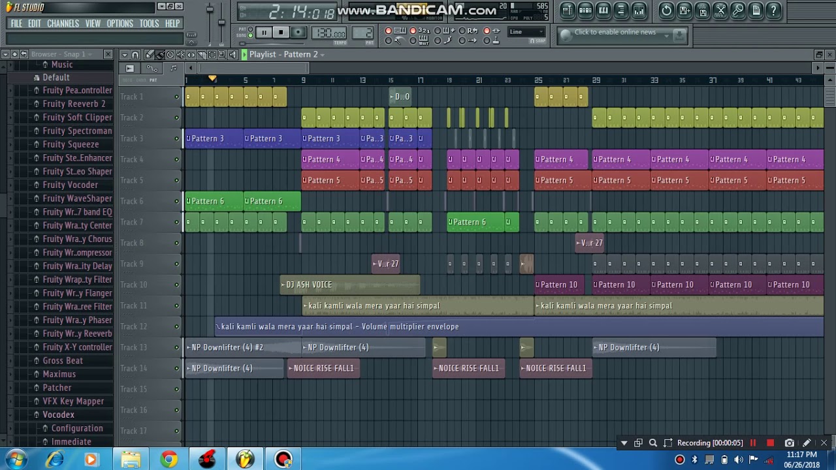Open the EDIT menu
The image size is (836, 470).
click(35, 23)
